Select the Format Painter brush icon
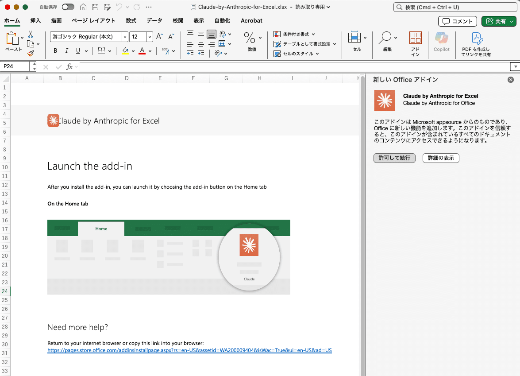 [31, 53]
